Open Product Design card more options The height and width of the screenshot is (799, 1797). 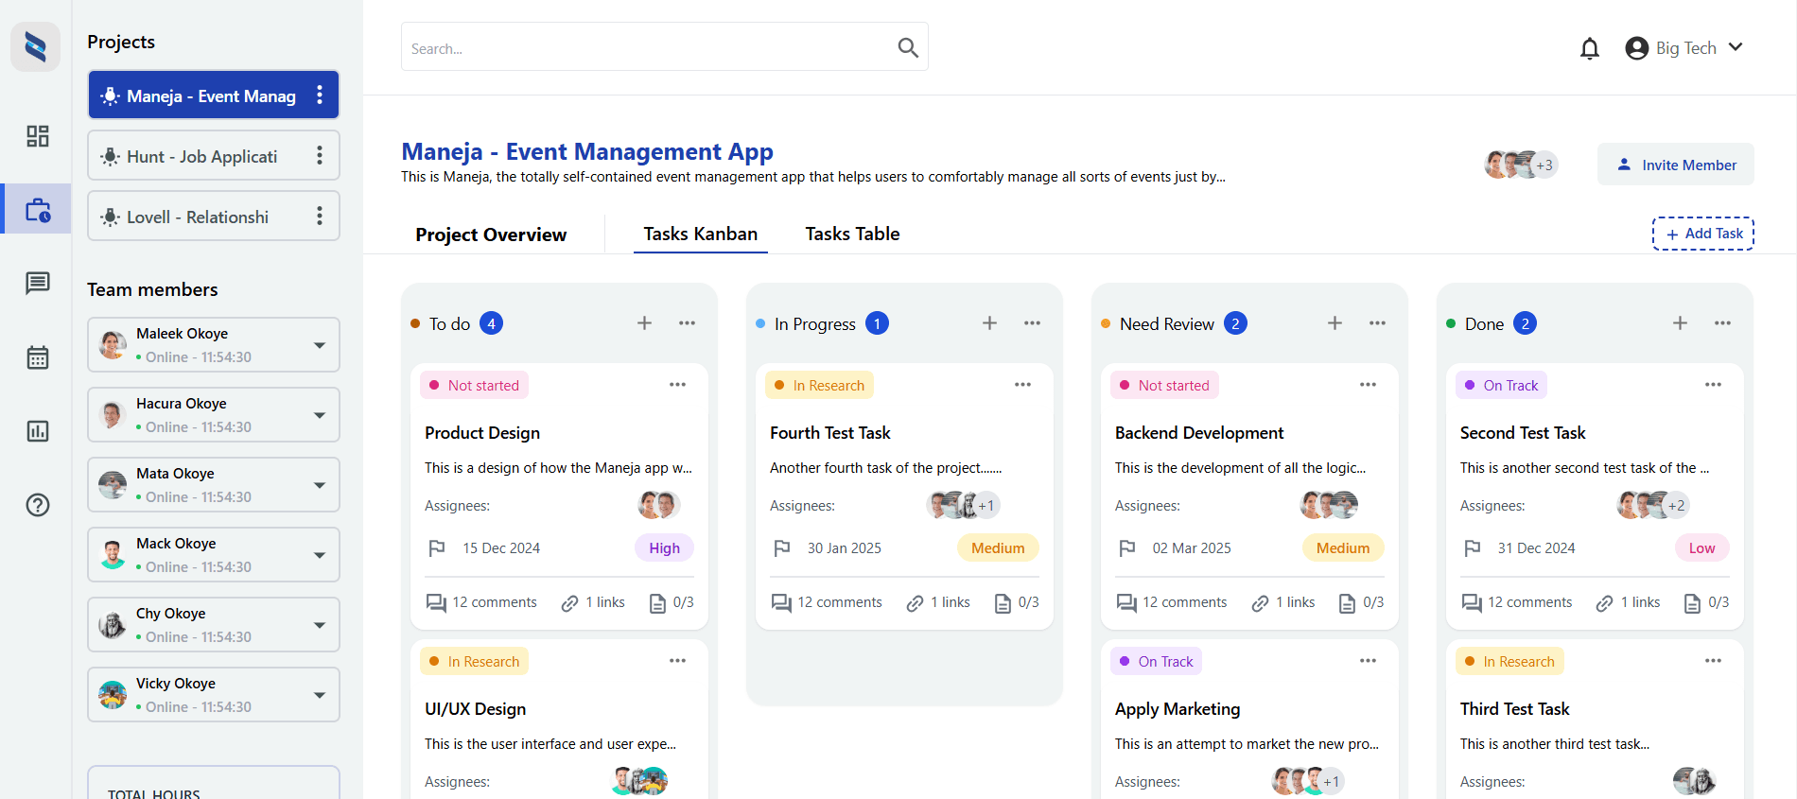[x=677, y=385]
